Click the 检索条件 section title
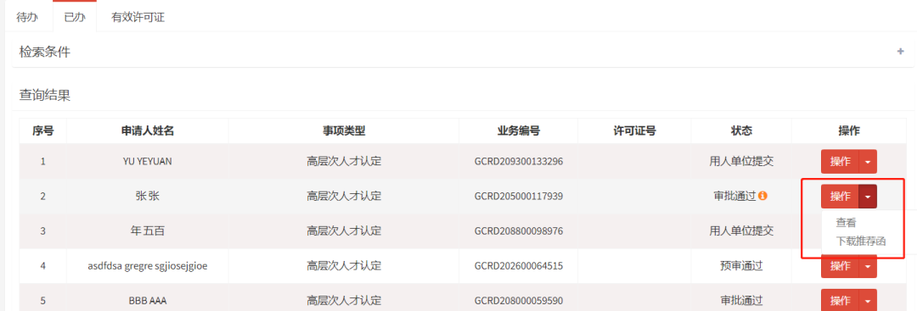Screen dimensions: 917x311 (45, 52)
